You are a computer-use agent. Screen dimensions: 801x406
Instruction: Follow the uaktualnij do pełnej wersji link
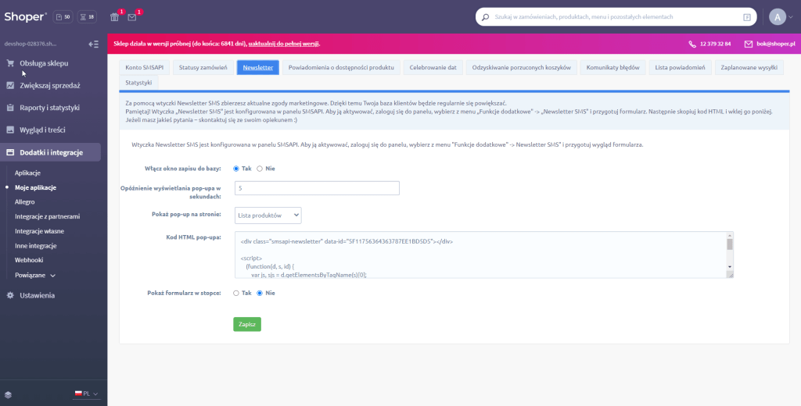pyautogui.click(x=284, y=44)
